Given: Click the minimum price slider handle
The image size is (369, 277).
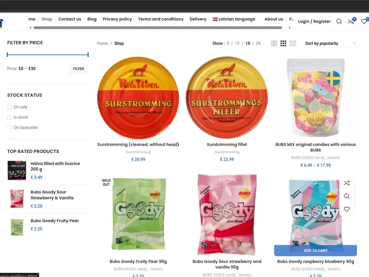Looking at the screenshot, I should [x=7, y=55].
